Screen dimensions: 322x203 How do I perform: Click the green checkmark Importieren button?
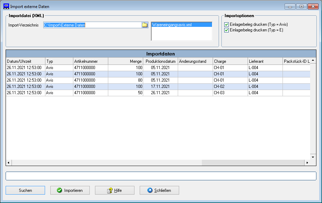(70, 190)
